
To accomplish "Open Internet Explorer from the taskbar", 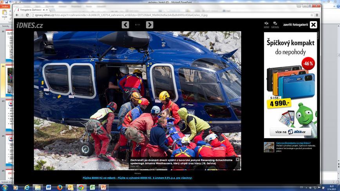I will pyautogui.click(x=27, y=187).
